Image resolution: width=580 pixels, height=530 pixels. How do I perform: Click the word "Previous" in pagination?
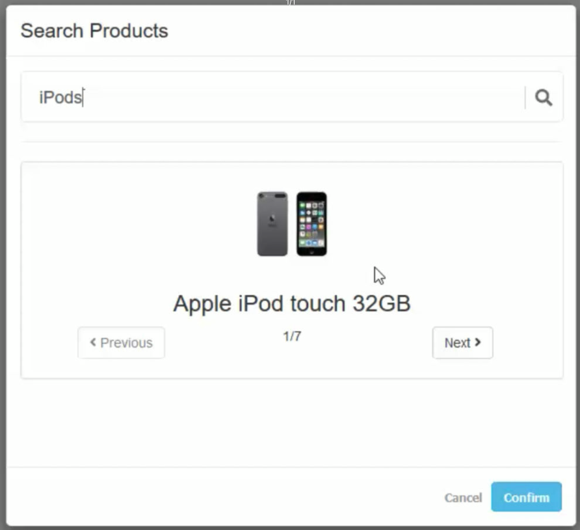point(126,342)
